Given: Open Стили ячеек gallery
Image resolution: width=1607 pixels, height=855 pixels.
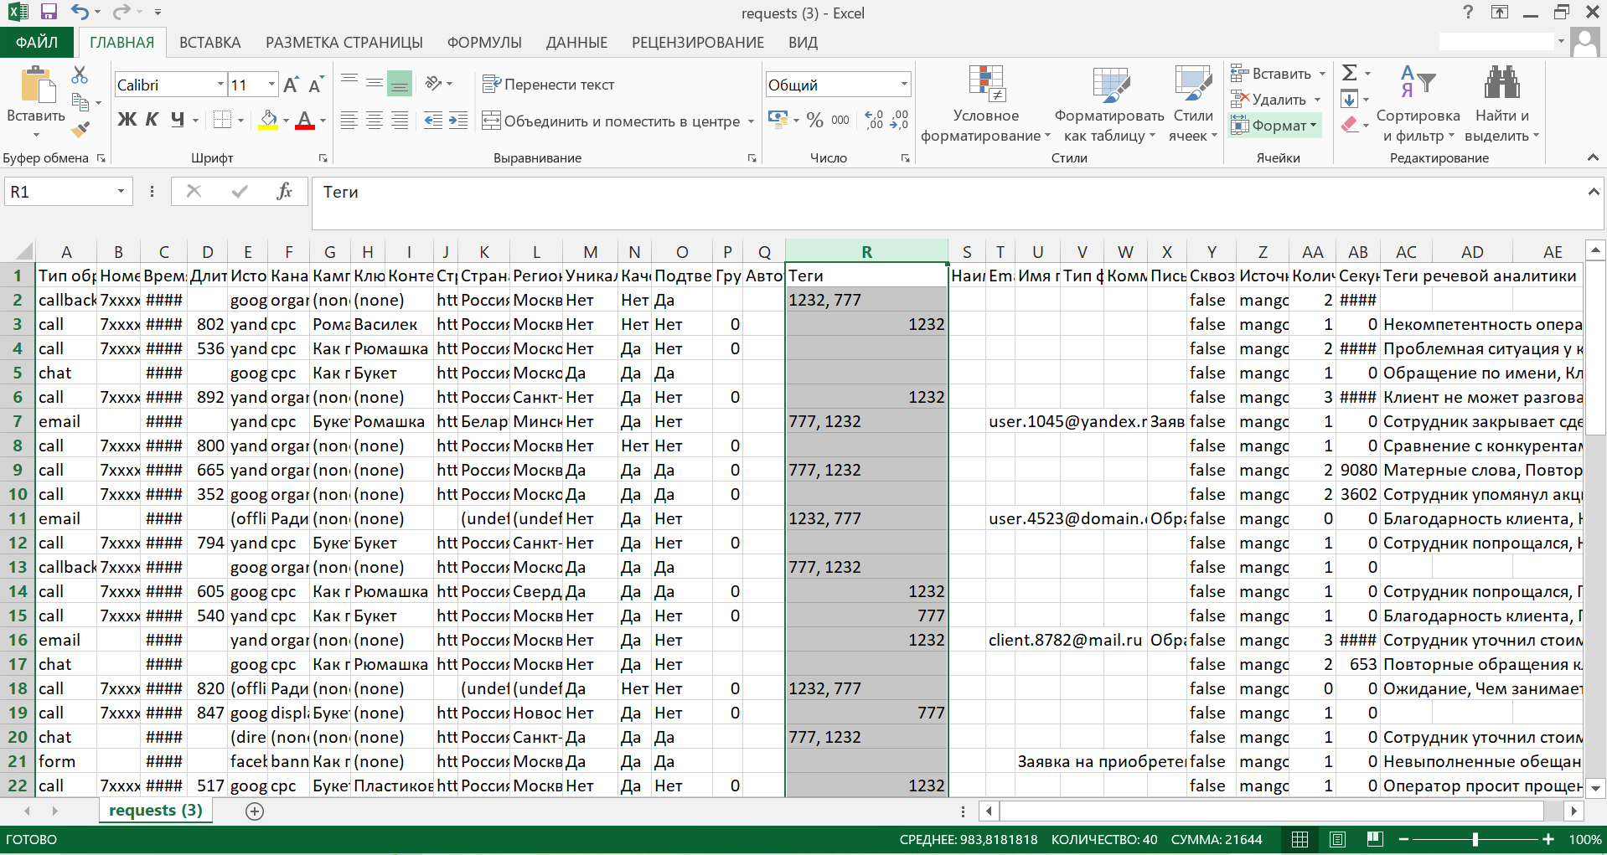Looking at the screenshot, I should [1193, 103].
